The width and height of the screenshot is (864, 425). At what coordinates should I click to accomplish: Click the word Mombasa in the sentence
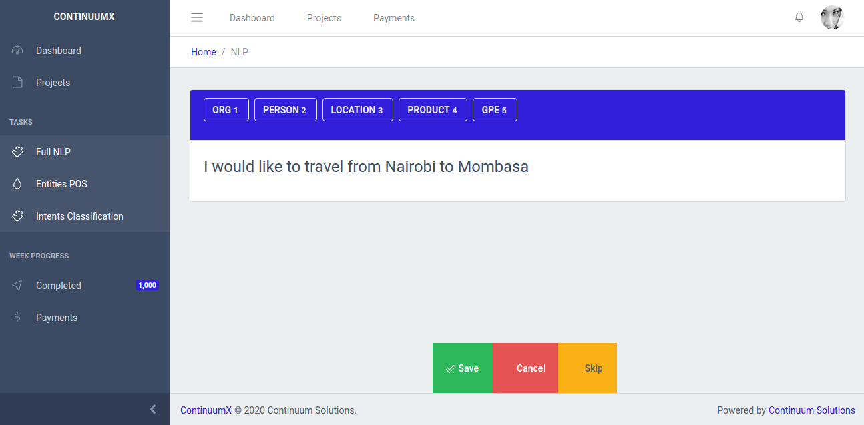pyautogui.click(x=493, y=167)
